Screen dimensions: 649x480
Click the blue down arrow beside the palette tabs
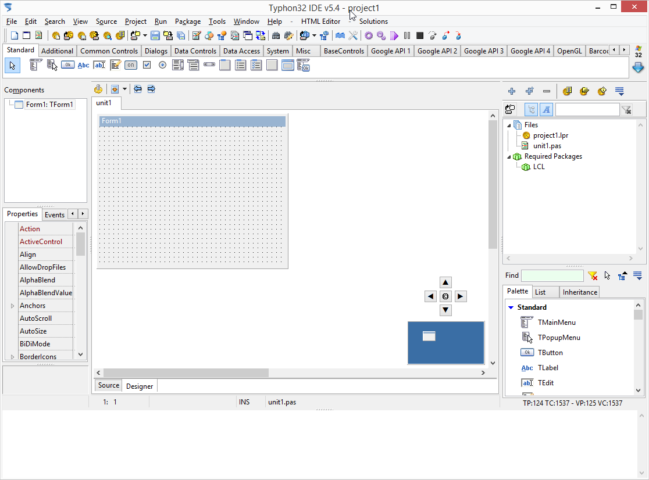pyautogui.click(x=638, y=67)
